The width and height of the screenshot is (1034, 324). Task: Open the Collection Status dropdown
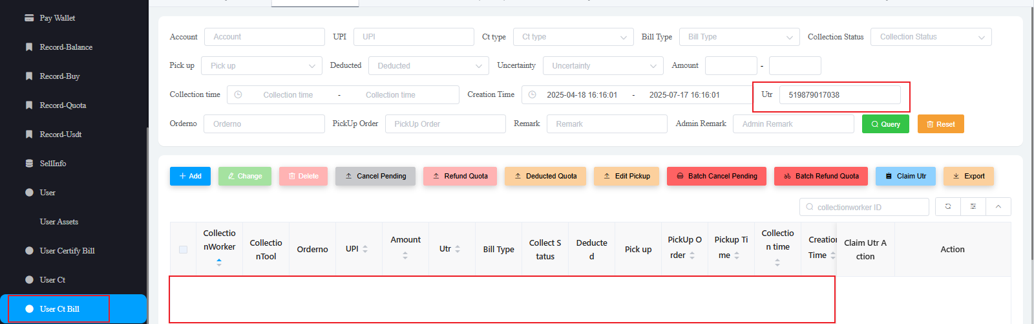(931, 37)
